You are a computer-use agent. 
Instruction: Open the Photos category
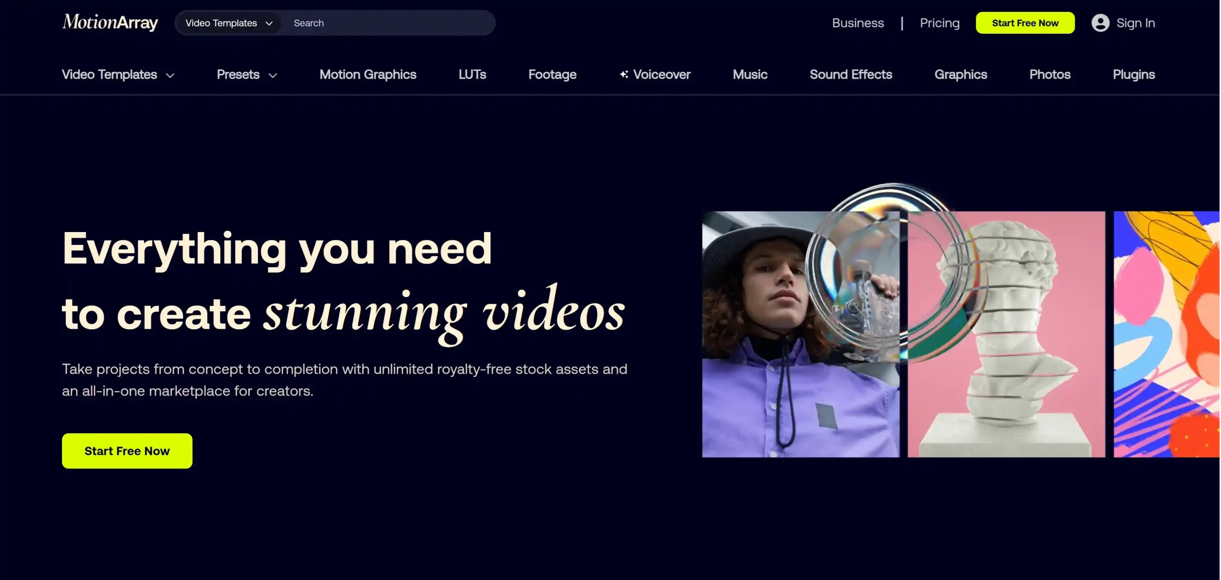1049,74
